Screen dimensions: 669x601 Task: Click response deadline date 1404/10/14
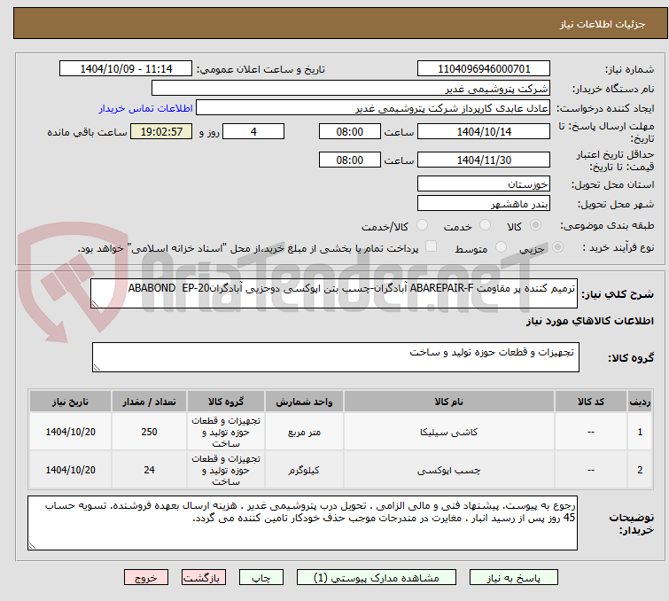click(x=484, y=131)
